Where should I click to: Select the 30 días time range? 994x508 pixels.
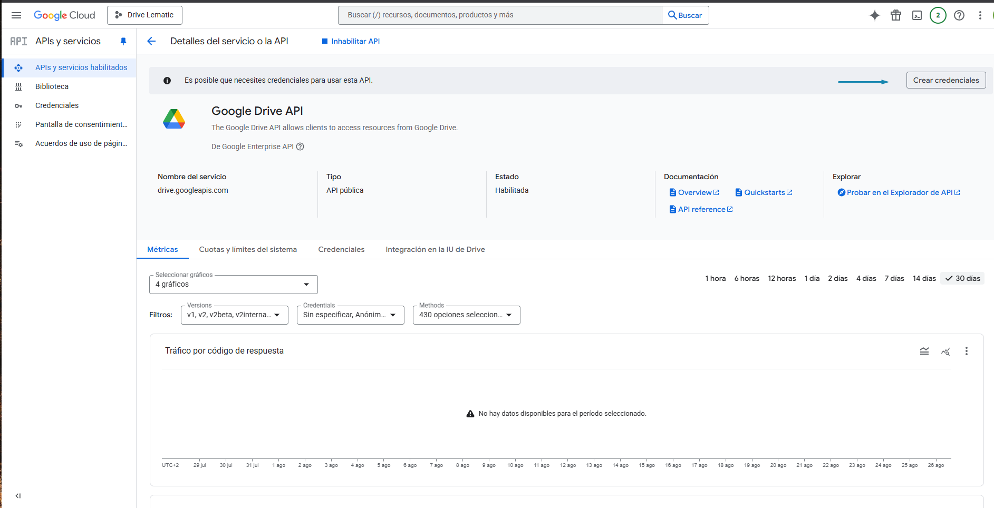[962, 278]
